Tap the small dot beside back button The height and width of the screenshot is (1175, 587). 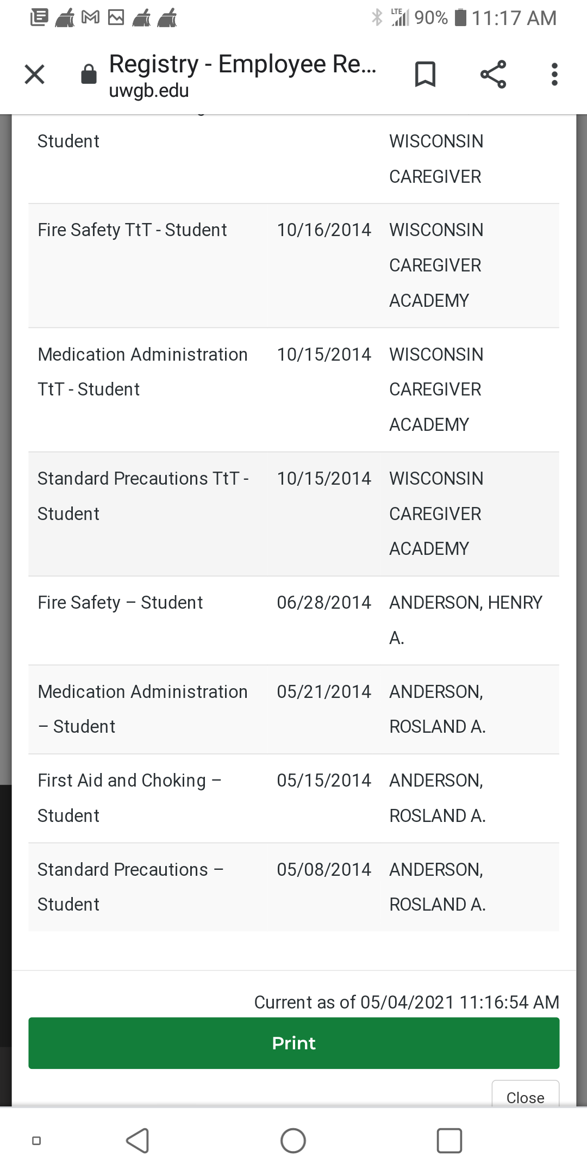(x=36, y=1141)
